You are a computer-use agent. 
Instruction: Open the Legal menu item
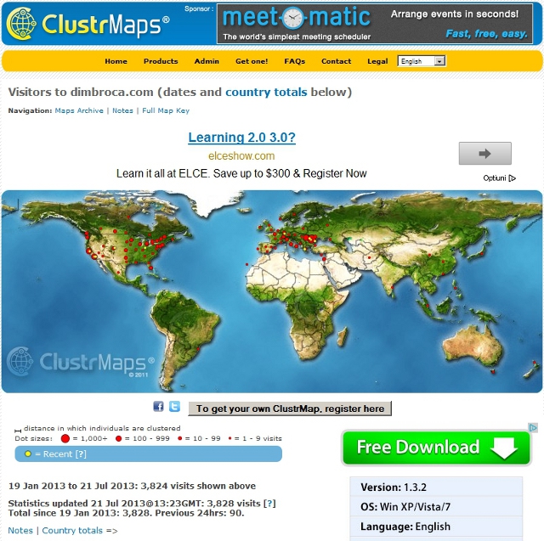pyautogui.click(x=377, y=61)
